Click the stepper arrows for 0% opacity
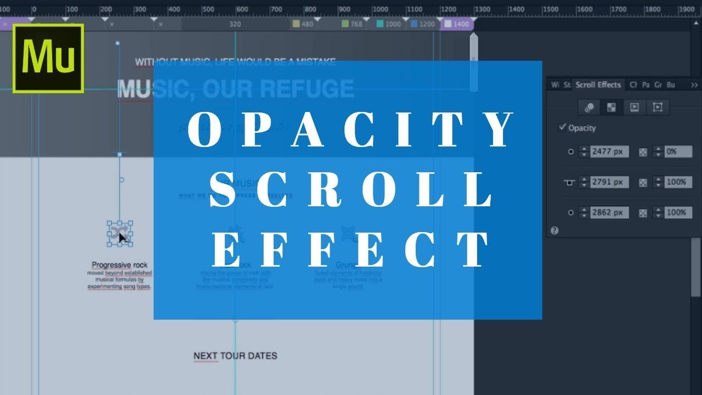The image size is (702, 395). (x=658, y=152)
